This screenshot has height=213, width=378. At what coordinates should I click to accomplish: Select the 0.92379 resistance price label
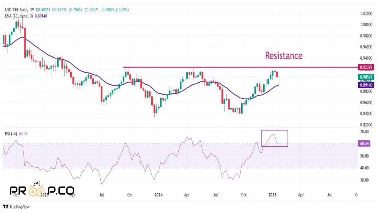pos(366,67)
